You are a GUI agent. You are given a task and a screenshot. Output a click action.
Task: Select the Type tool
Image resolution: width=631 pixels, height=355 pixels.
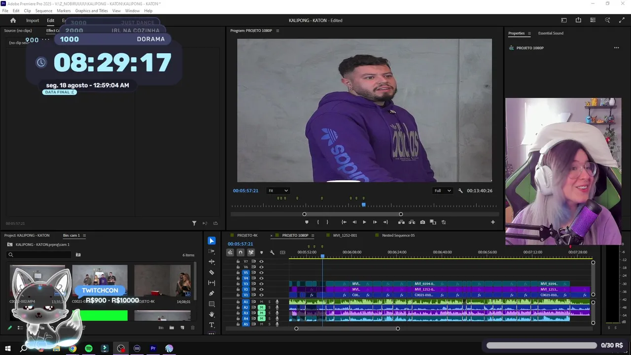pyautogui.click(x=211, y=325)
